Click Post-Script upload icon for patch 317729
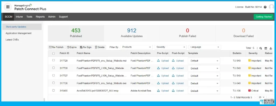 coord(173,61)
